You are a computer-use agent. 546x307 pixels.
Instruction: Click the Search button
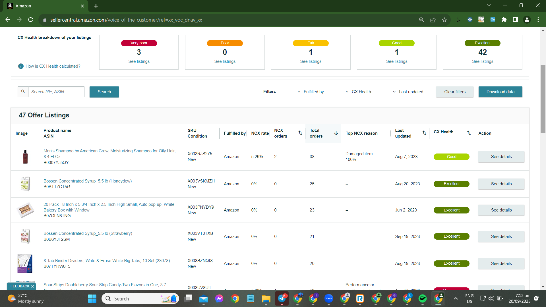point(104,92)
